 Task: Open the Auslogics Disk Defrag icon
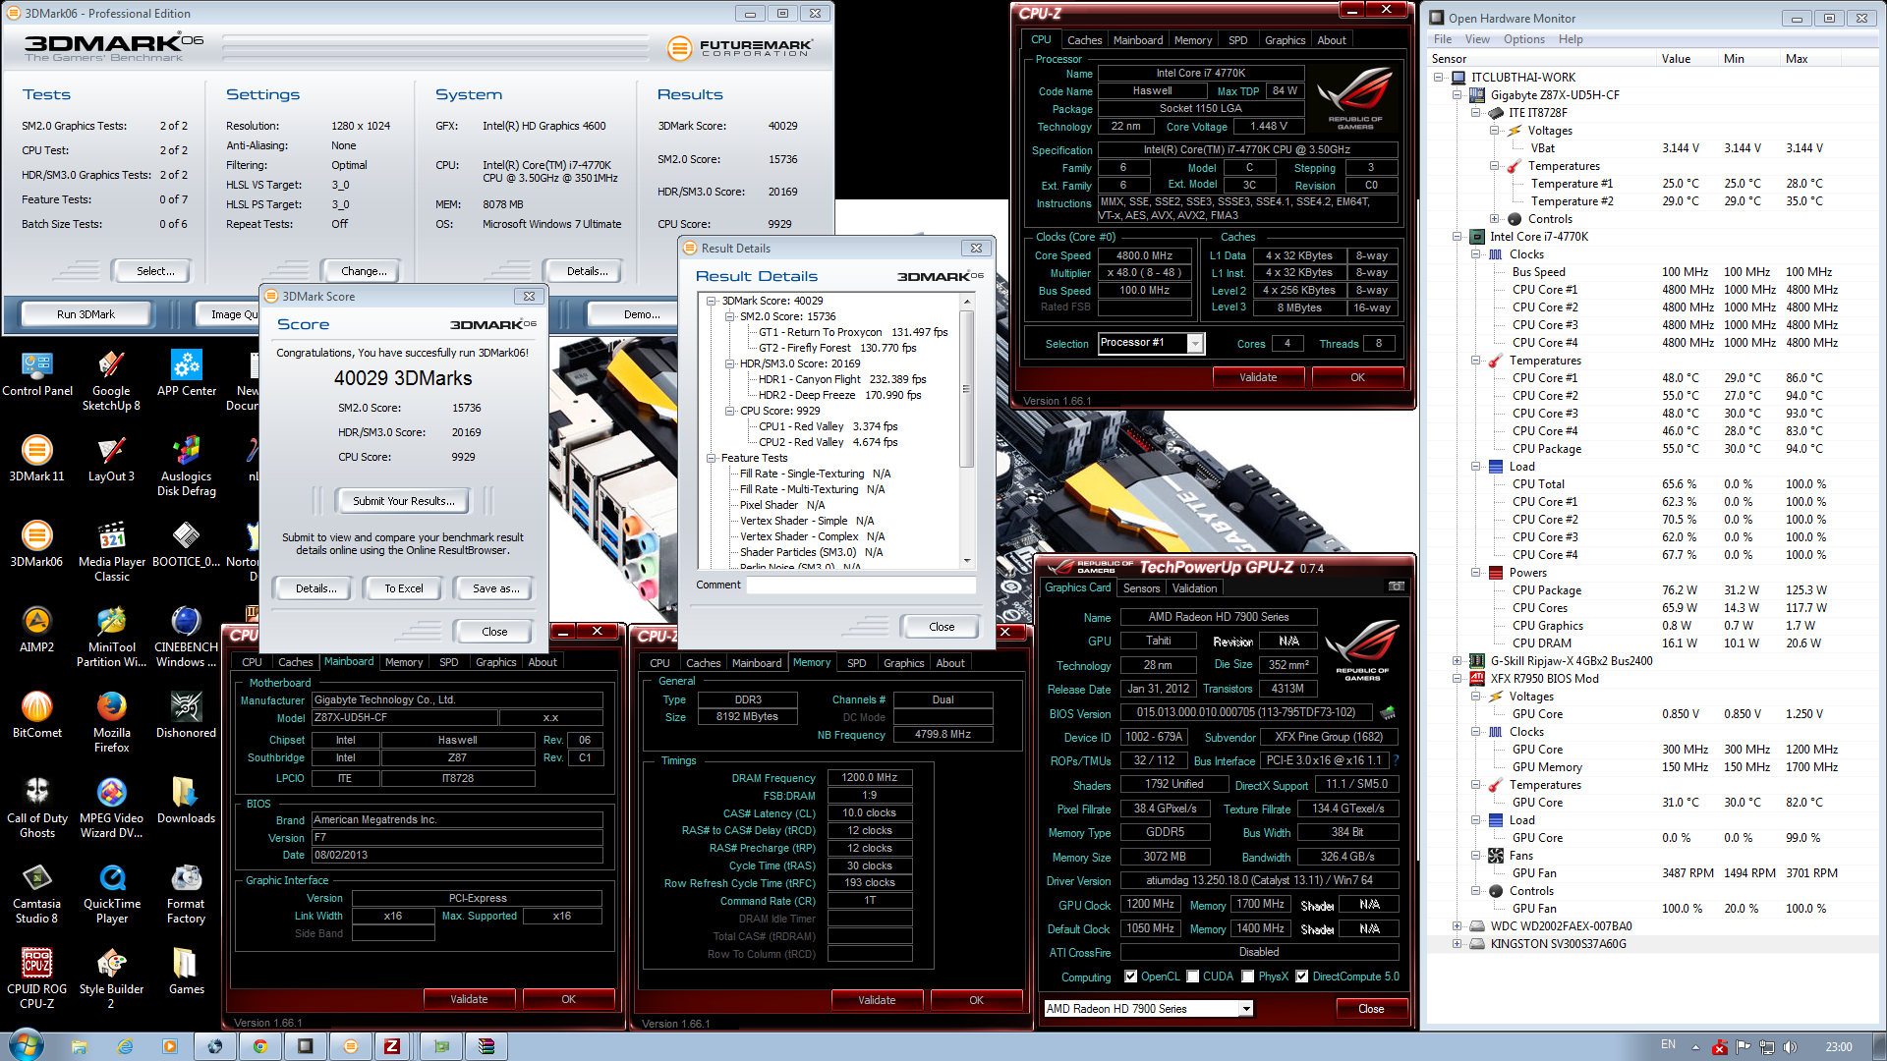186,451
